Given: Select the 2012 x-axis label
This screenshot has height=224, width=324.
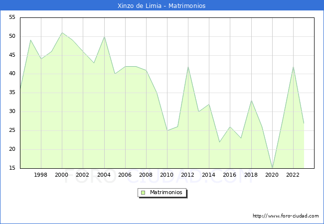Looking at the screenshot, I should (x=187, y=175).
